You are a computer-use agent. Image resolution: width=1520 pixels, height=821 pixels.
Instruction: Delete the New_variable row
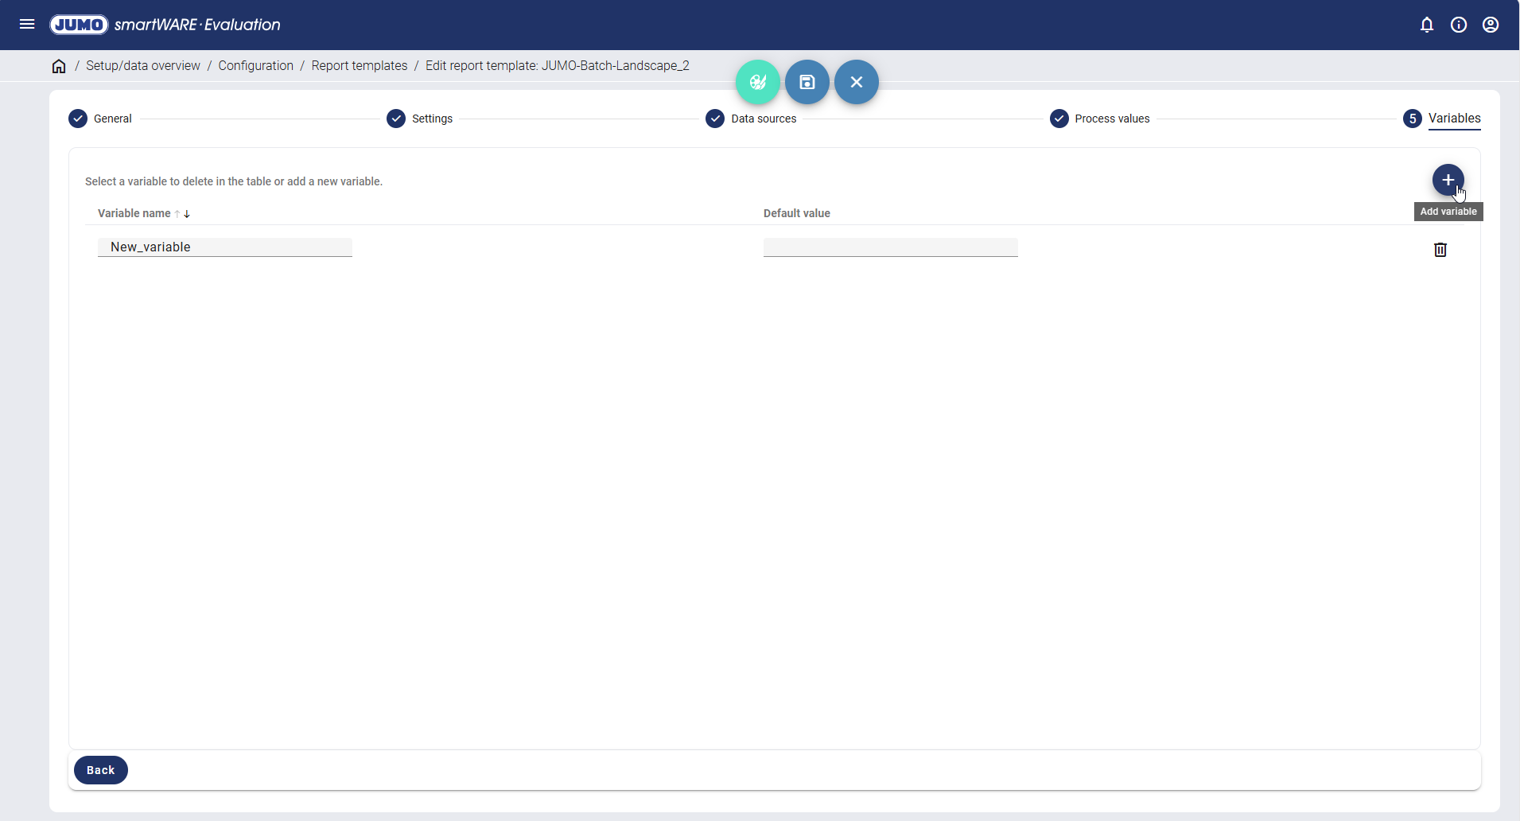tap(1440, 250)
